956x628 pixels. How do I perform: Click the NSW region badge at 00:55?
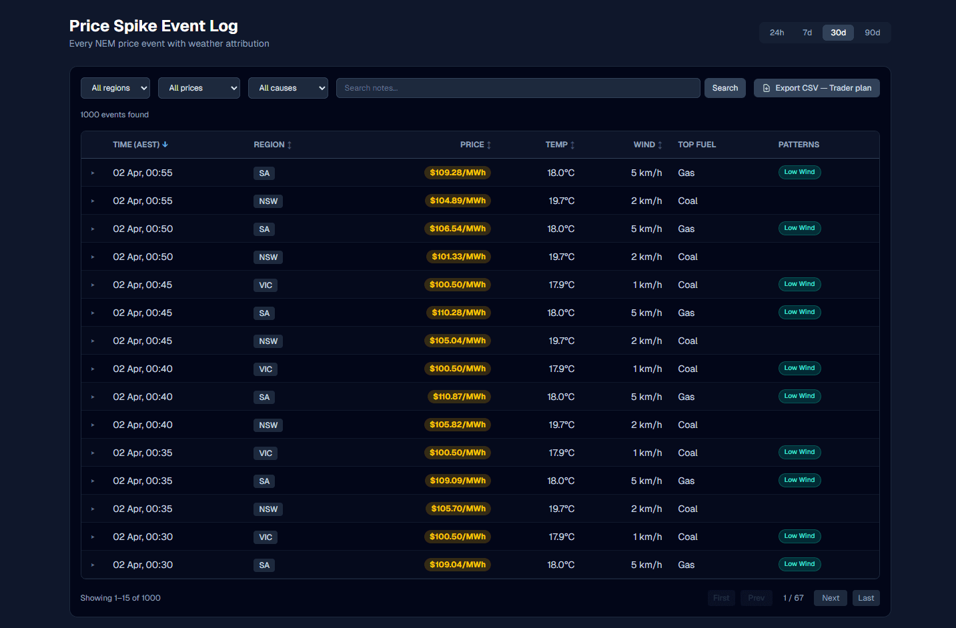[x=268, y=201]
